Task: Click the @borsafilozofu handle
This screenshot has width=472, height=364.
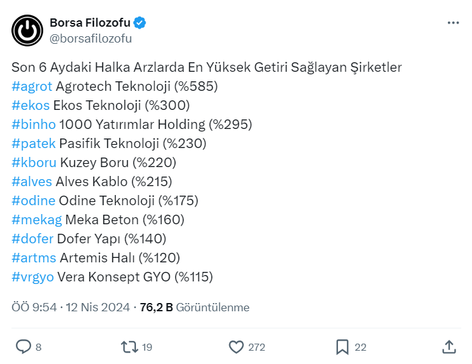Action: [x=90, y=38]
